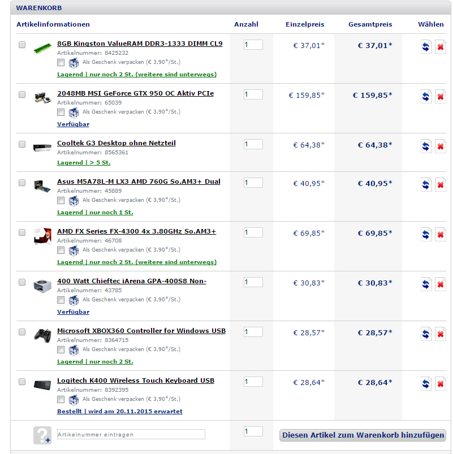
Task: Click 'Verfügbar' under MSI GeForce GTX 950
Action: tap(73, 124)
